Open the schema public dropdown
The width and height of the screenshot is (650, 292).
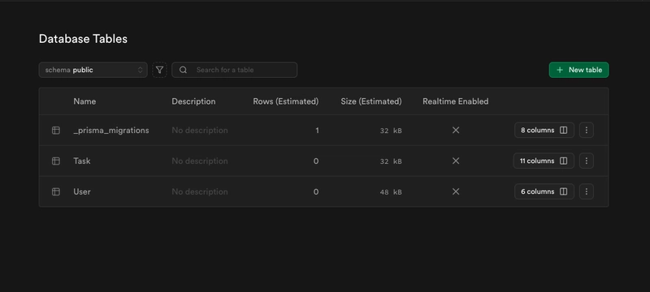tap(93, 70)
